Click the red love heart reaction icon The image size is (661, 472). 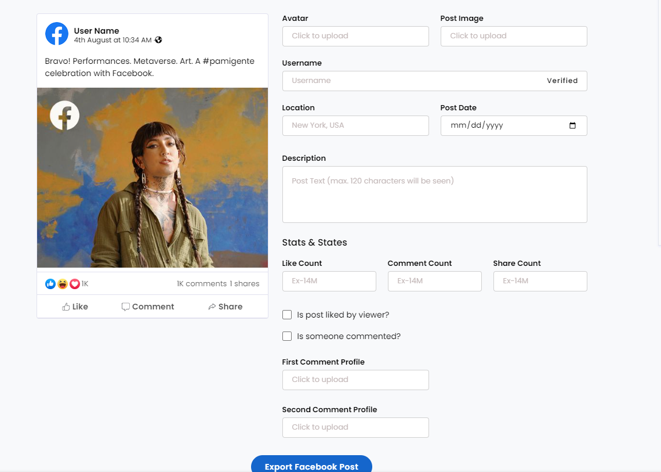coord(75,284)
